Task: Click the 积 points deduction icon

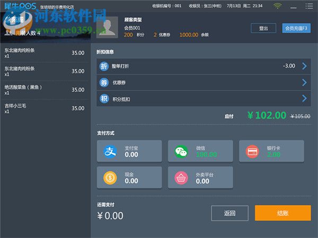Action: (x=104, y=98)
